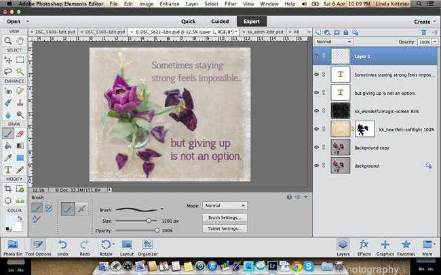Open the brush preset picker arrow
This screenshot has height=275, width=441.
[x=161, y=209]
